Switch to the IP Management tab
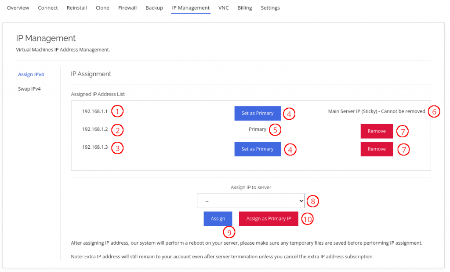Screen dimensions: 450x272 tap(190, 7)
